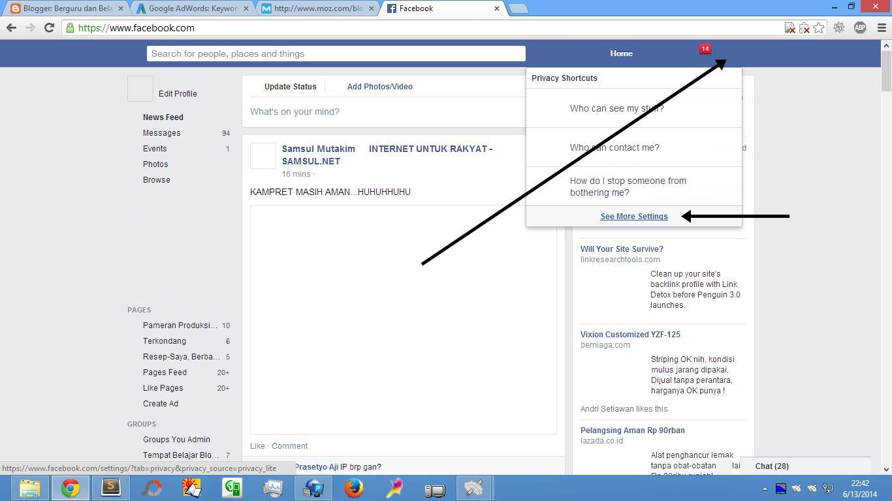
Task: Open the Pameran Produksi page
Action: 180,326
